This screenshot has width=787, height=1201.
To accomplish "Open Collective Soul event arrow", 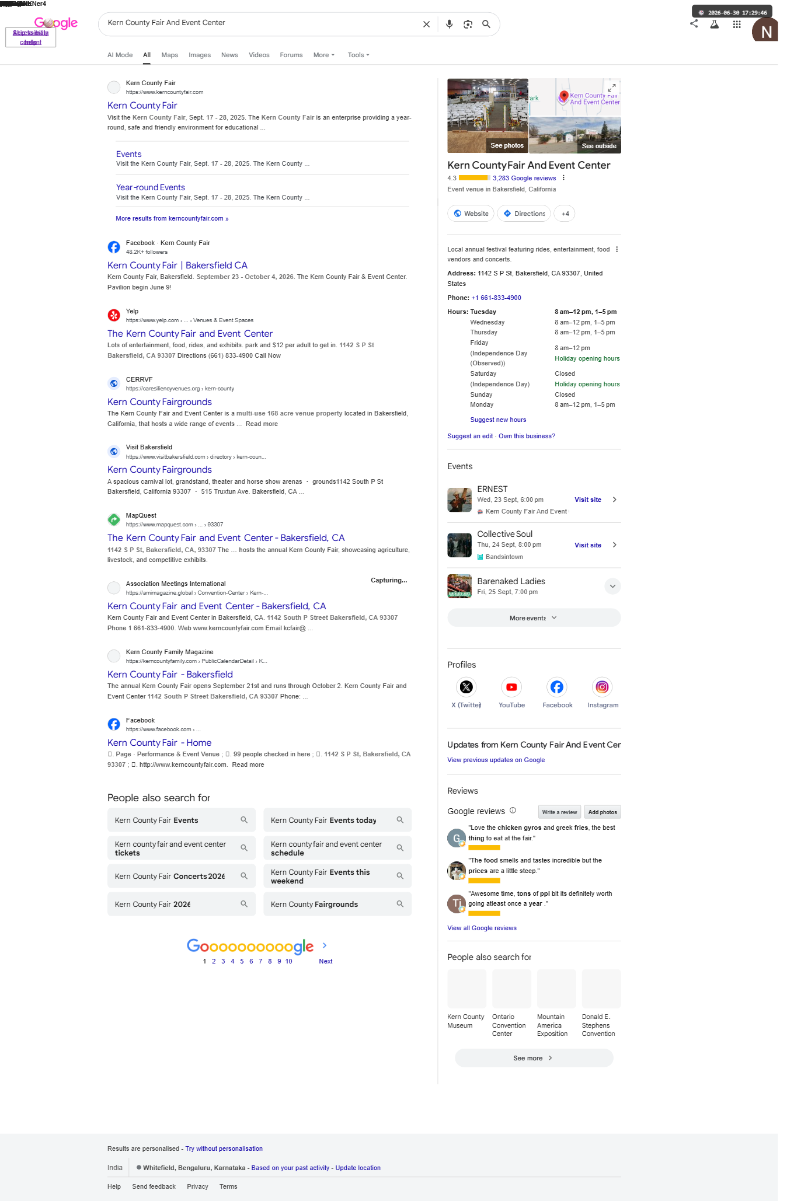I will click(614, 545).
